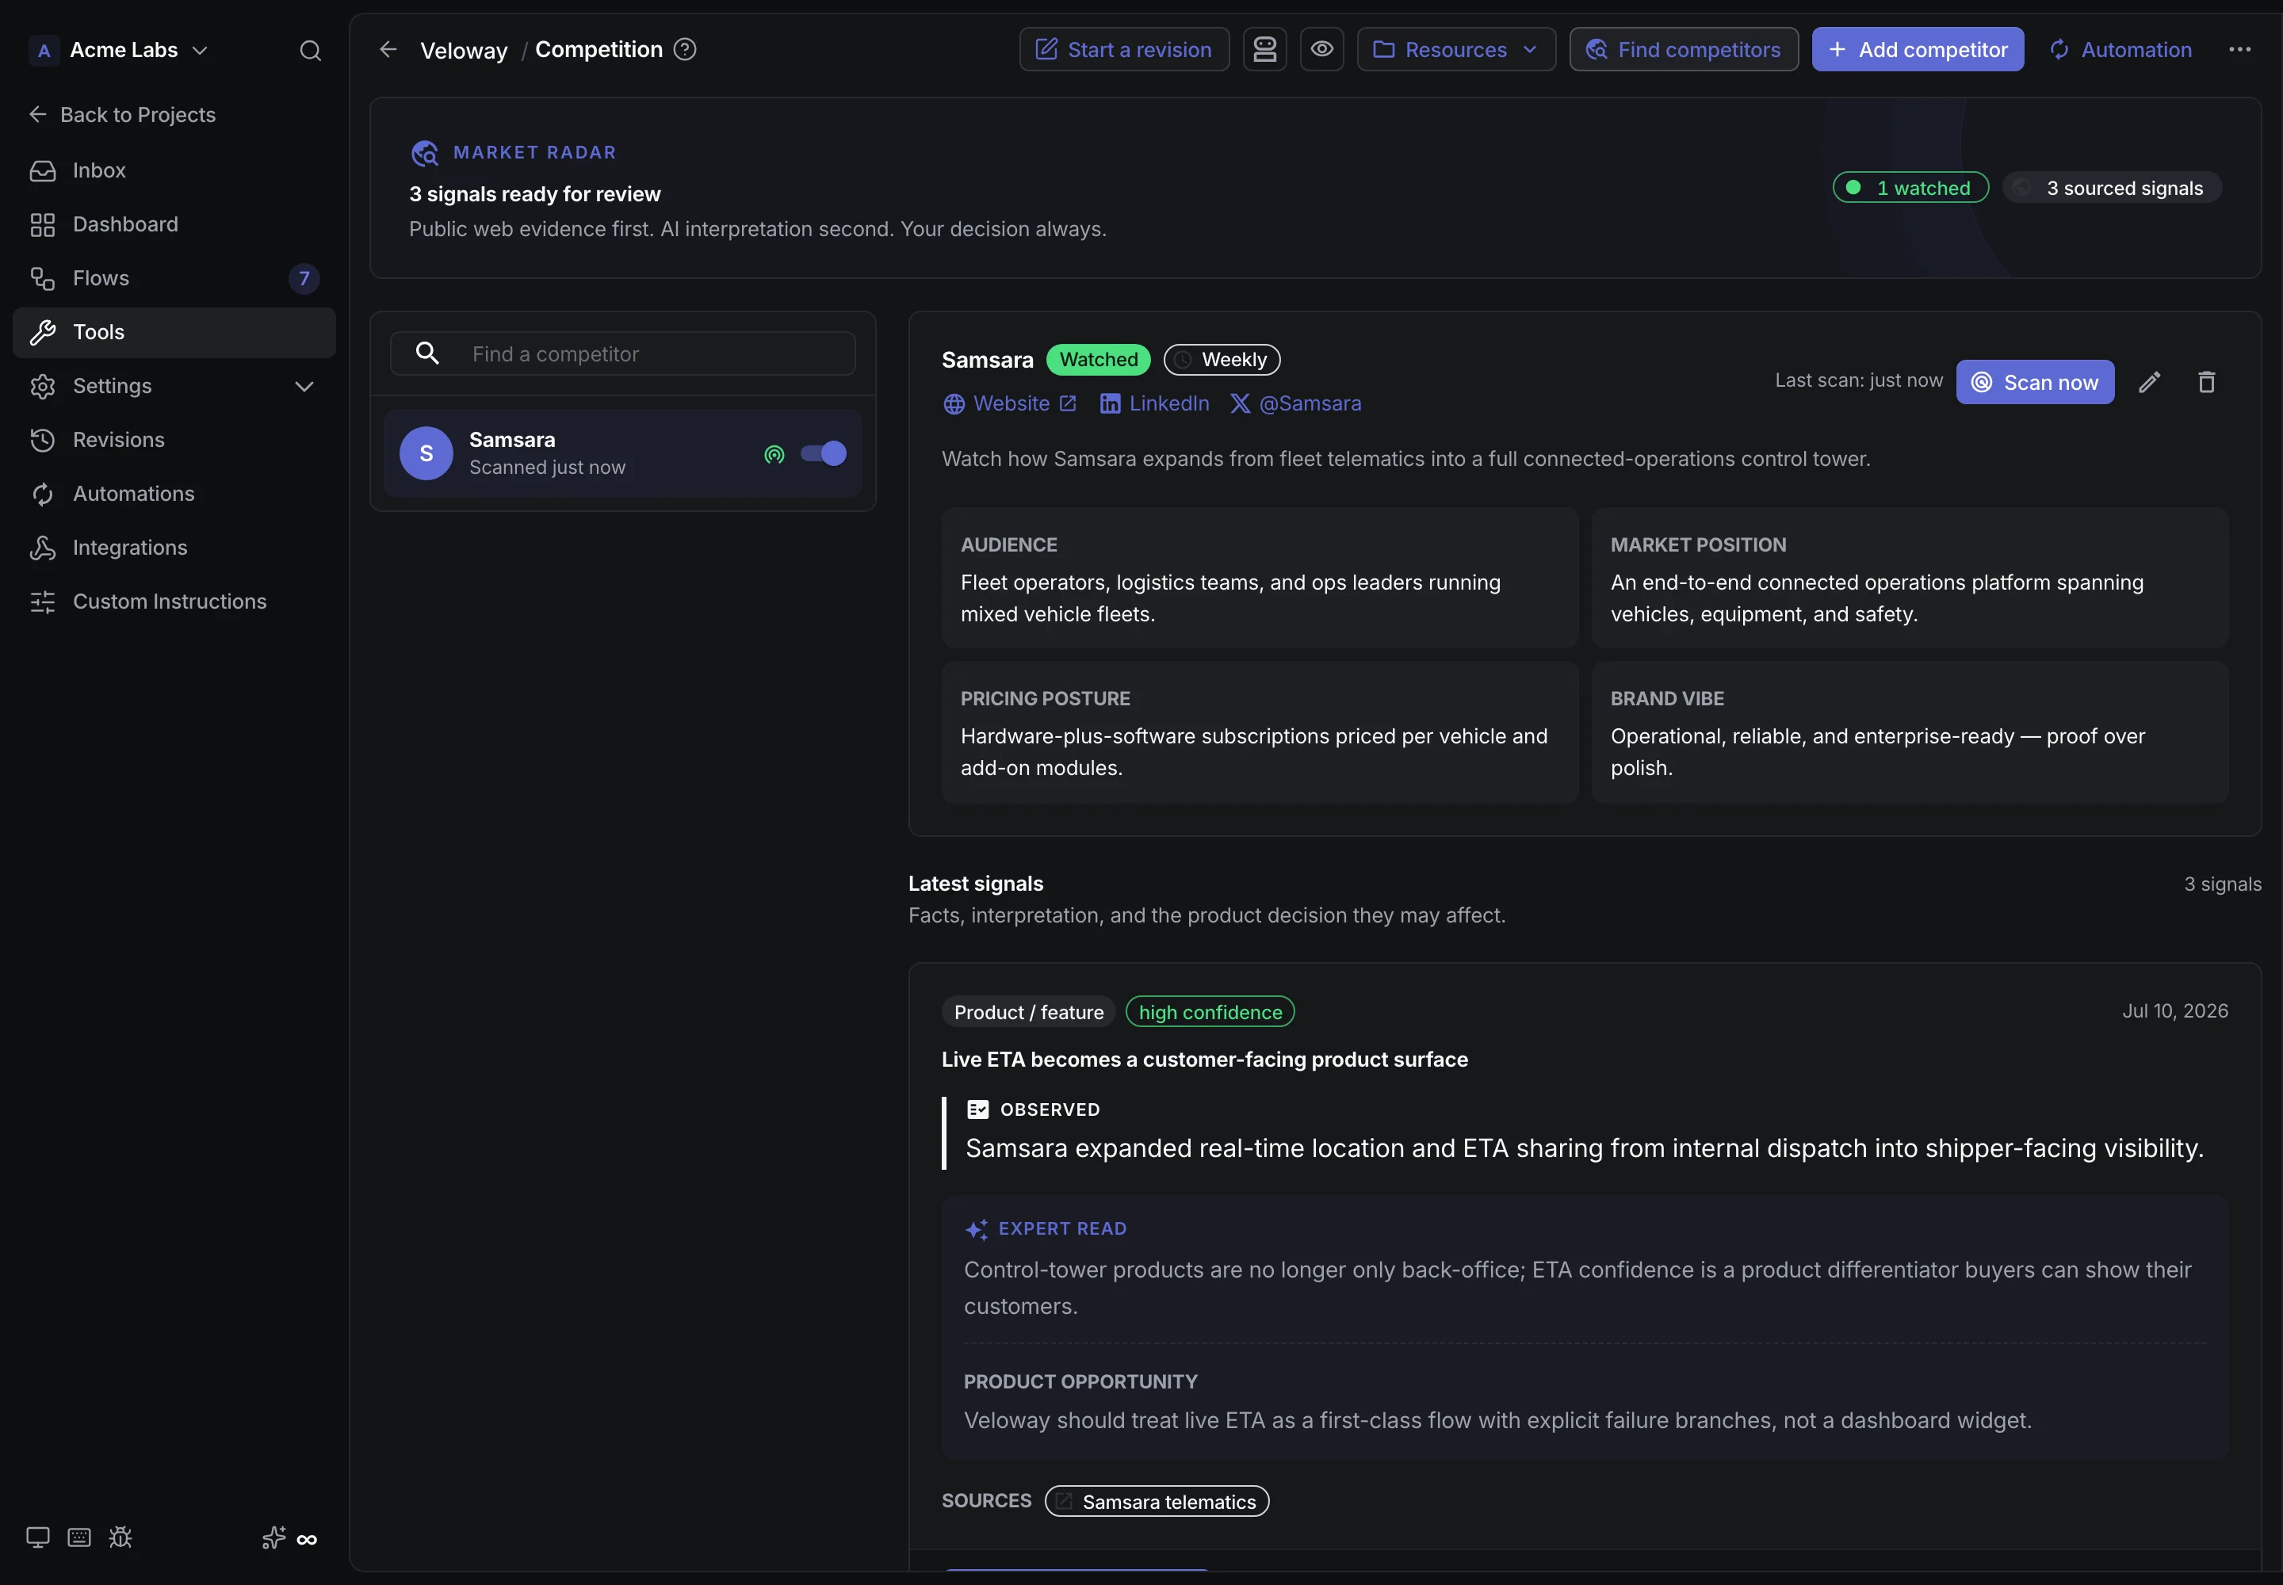This screenshot has height=1585, width=2283.
Task: Select Tools in the sidebar
Action: click(x=174, y=333)
